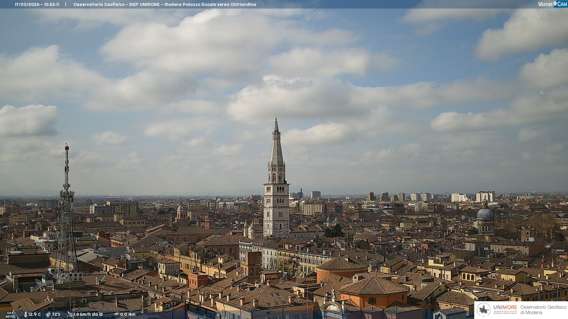Image resolution: width=568 pixels, height=319 pixels.
Task: Click the UNIMORE wordmark text
Action: tap(505, 307)
